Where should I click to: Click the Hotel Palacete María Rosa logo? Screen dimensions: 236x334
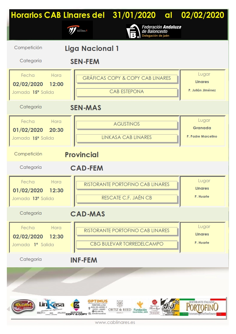pos(154,307)
